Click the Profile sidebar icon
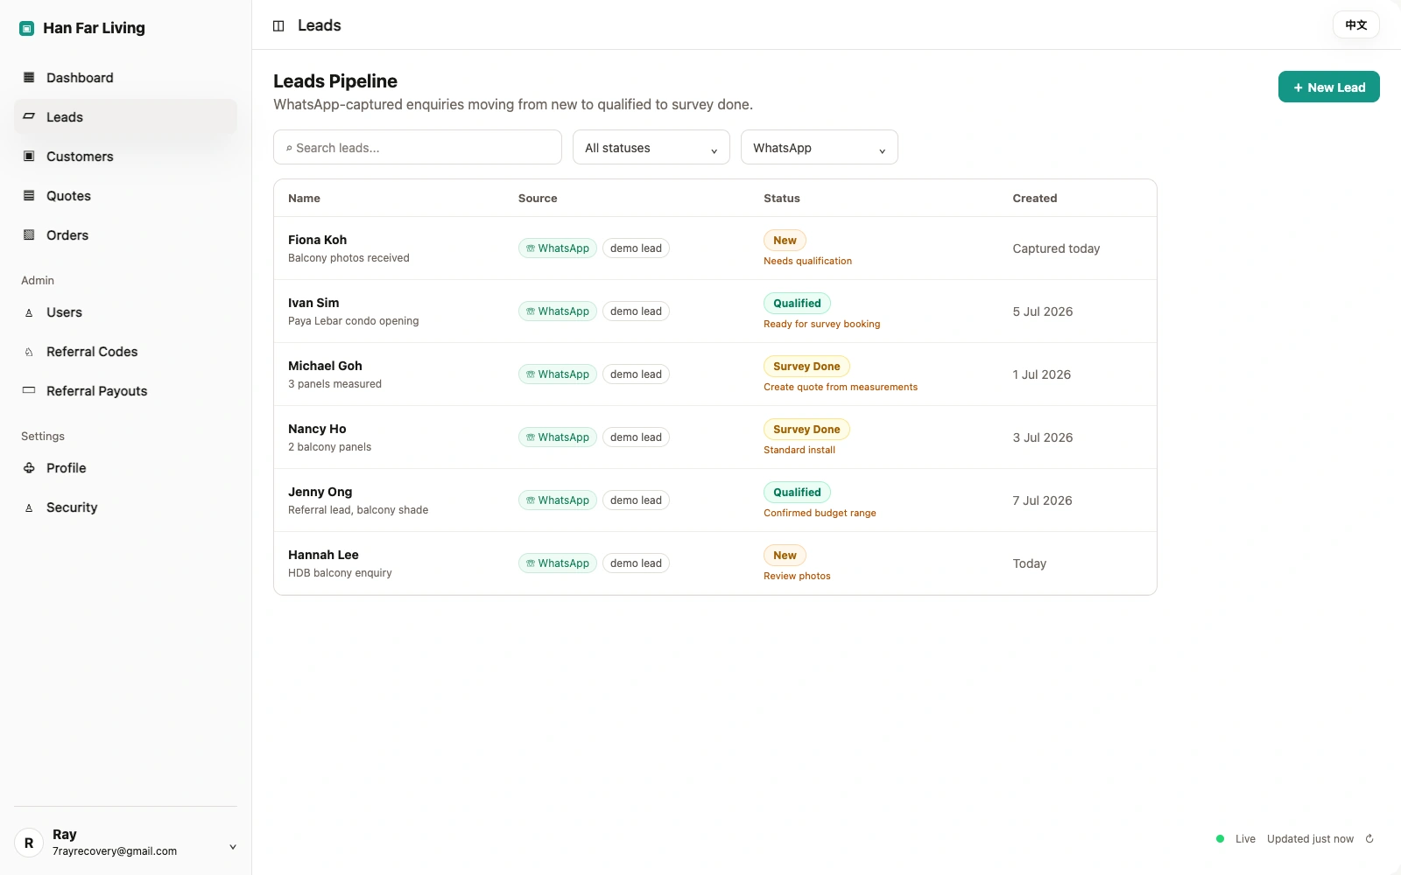This screenshot has width=1401, height=875. pos(29,467)
